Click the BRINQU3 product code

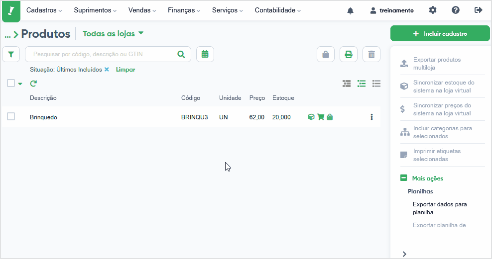click(x=195, y=117)
